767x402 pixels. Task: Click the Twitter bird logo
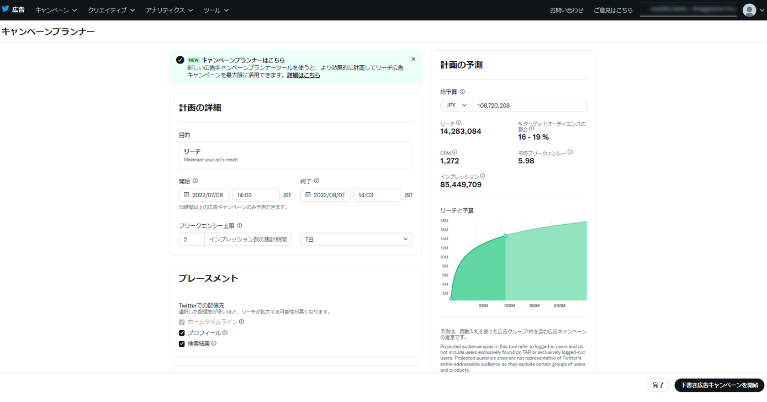click(6, 9)
